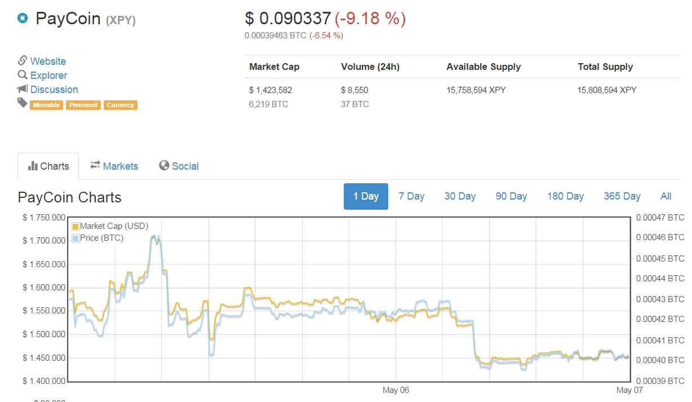Screen dimensions: 692x402
Task: Click the Price (BTC) legend label
Action: pos(101,238)
